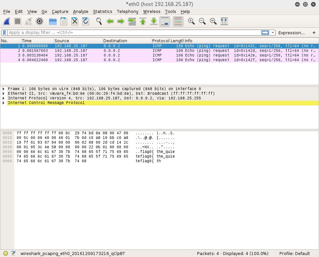319x257 pixels.
Task: Click the restart capture icon
Action: click(29, 22)
